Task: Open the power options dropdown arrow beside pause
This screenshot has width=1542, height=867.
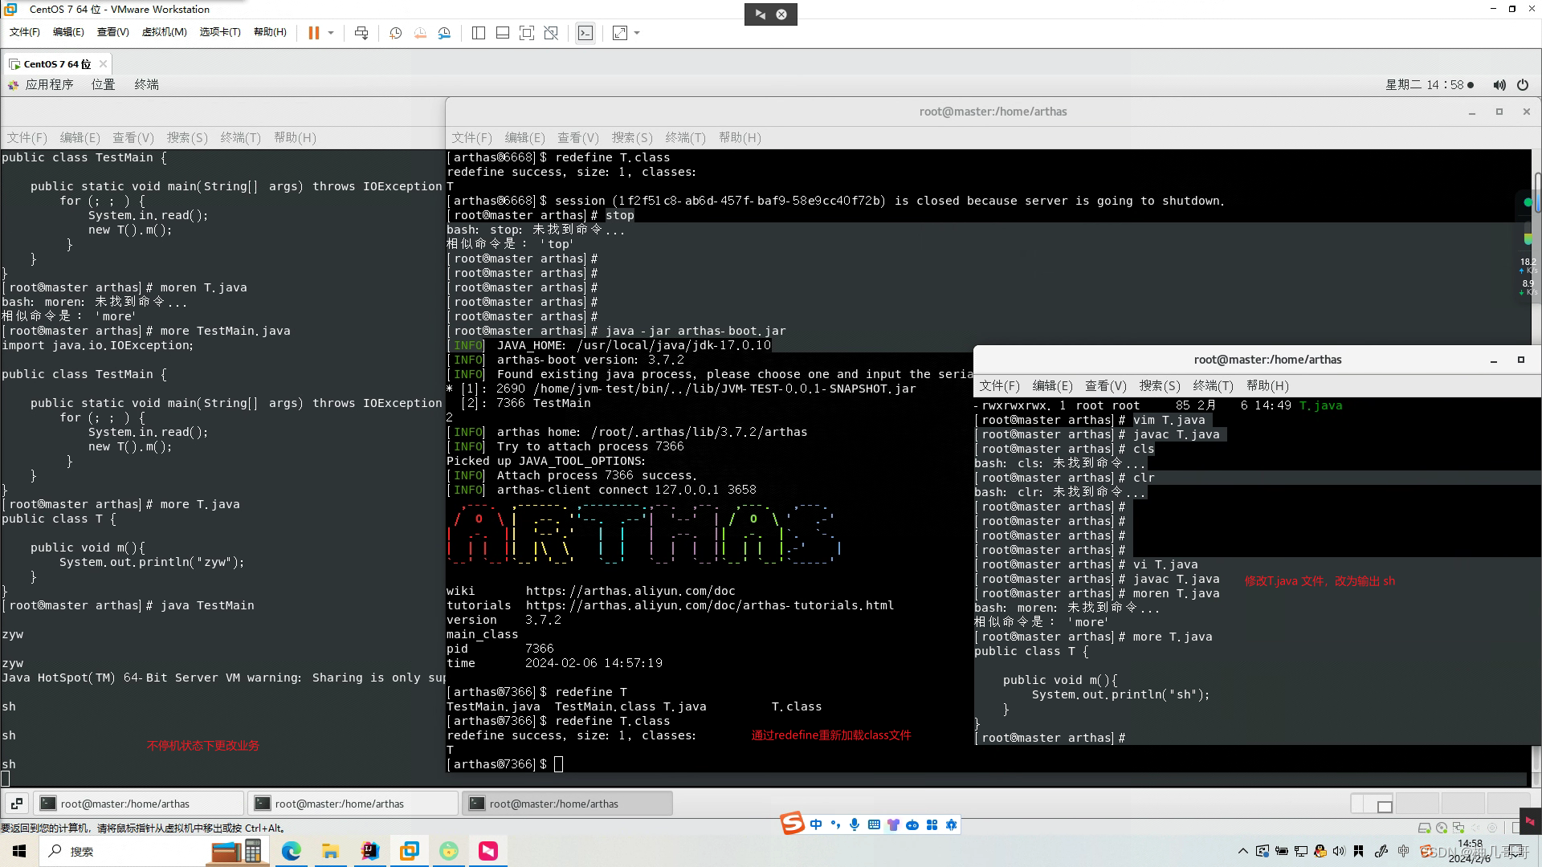Action: 331,33
